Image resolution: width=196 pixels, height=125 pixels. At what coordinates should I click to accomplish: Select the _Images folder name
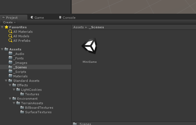coord(20,63)
